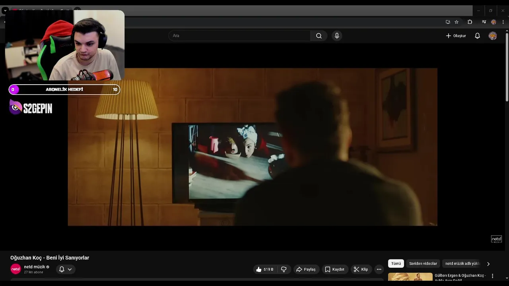Dislike the video with thumbs down

(284, 269)
